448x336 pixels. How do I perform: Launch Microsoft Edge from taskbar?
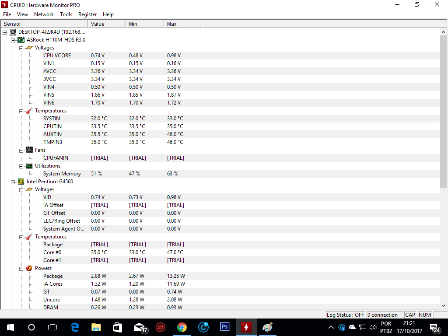tap(75, 327)
